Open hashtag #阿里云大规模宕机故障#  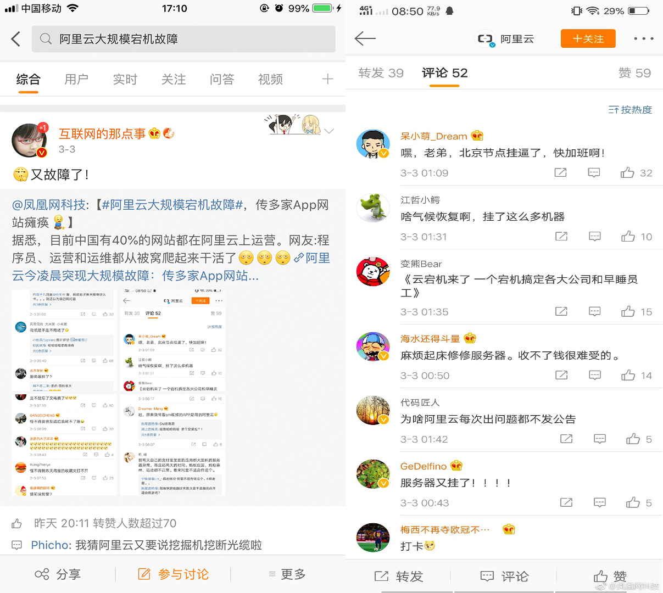[x=172, y=205]
